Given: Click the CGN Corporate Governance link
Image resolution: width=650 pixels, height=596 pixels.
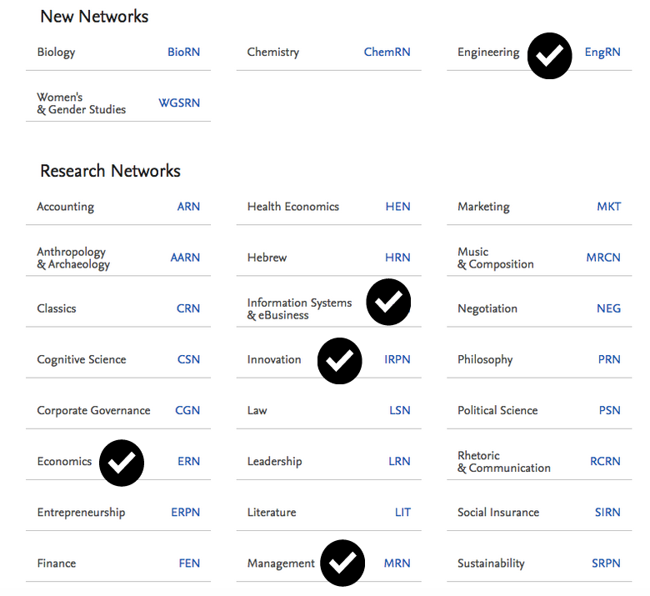Looking at the screenshot, I should click(187, 411).
